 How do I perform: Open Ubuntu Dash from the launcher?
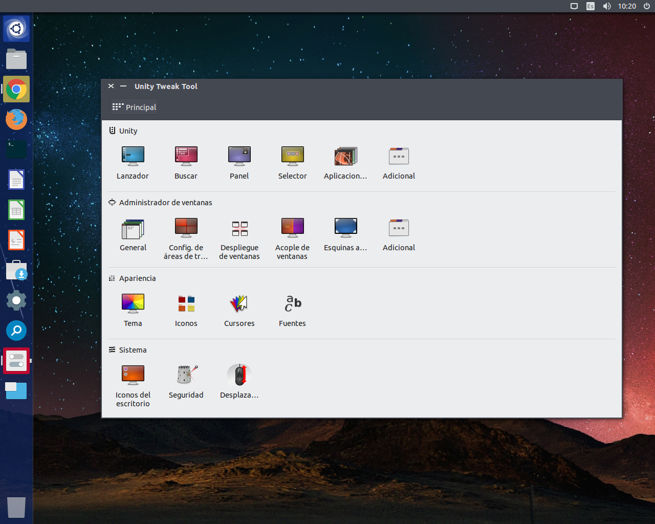coord(16,29)
